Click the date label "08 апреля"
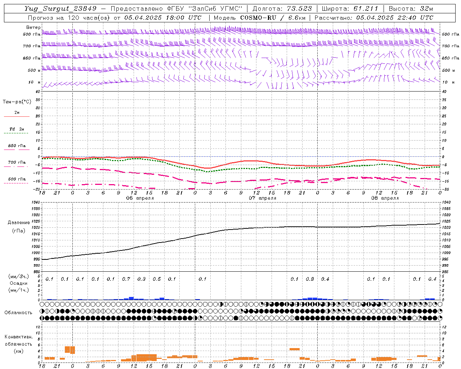 pyautogui.click(x=385, y=198)
